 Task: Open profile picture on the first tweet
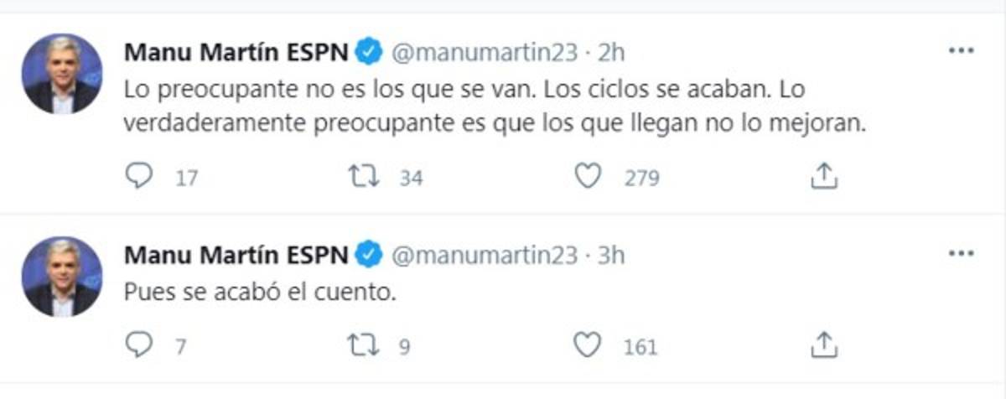point(62,74)
